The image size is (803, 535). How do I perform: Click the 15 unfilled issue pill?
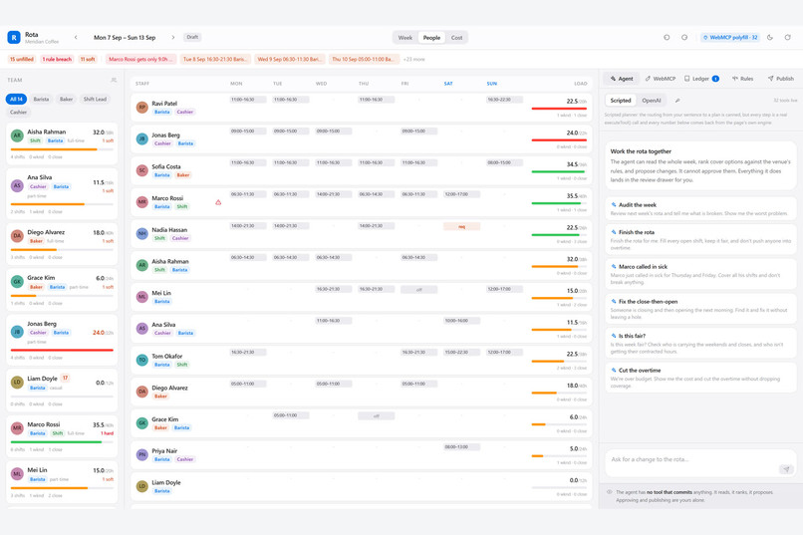pyautogui.click(x=22, y=60)
